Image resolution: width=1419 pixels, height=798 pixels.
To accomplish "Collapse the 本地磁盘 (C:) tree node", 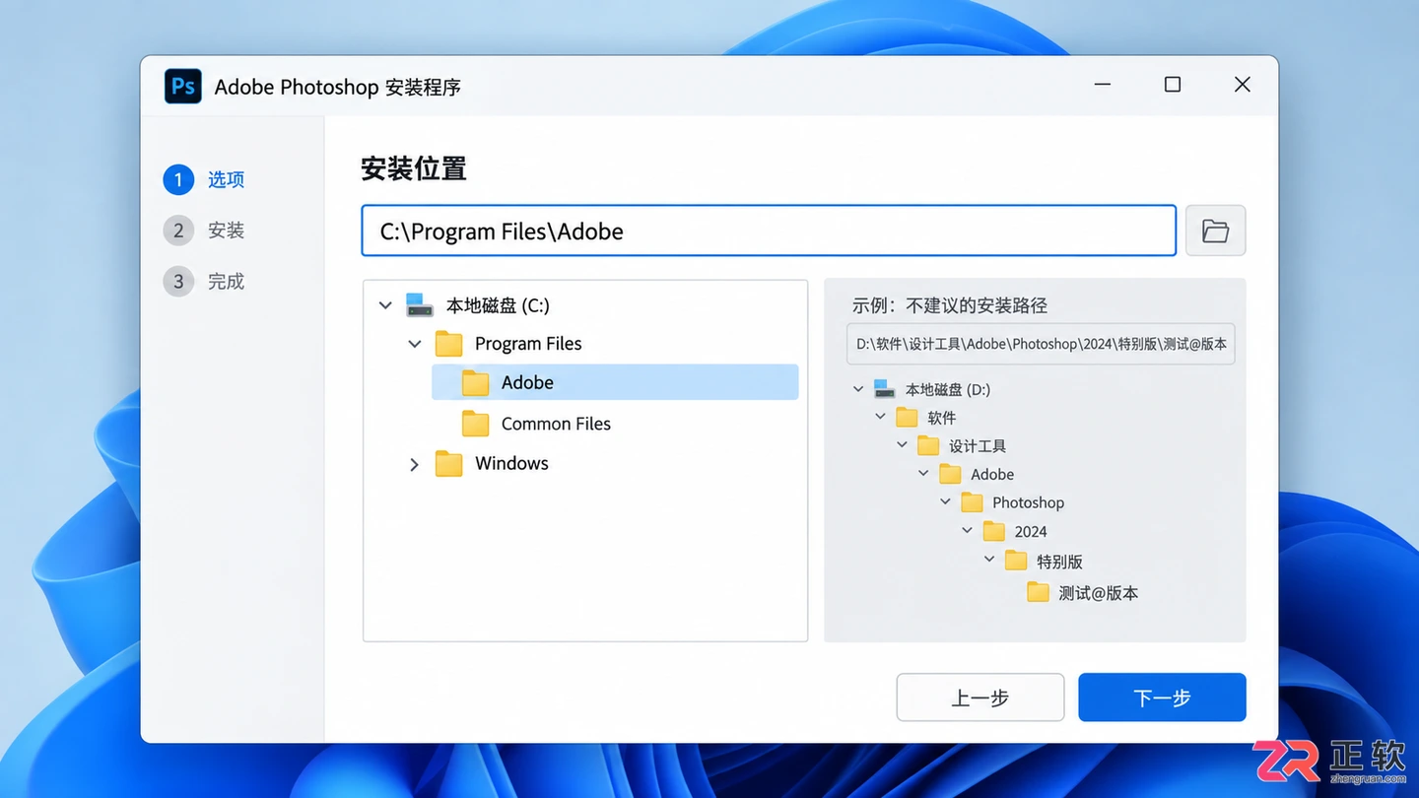I will tap(385, 305).
